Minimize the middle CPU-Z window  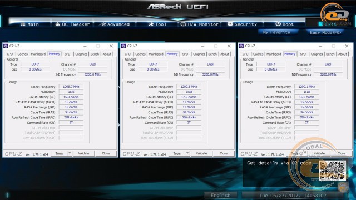click(203, 46)
